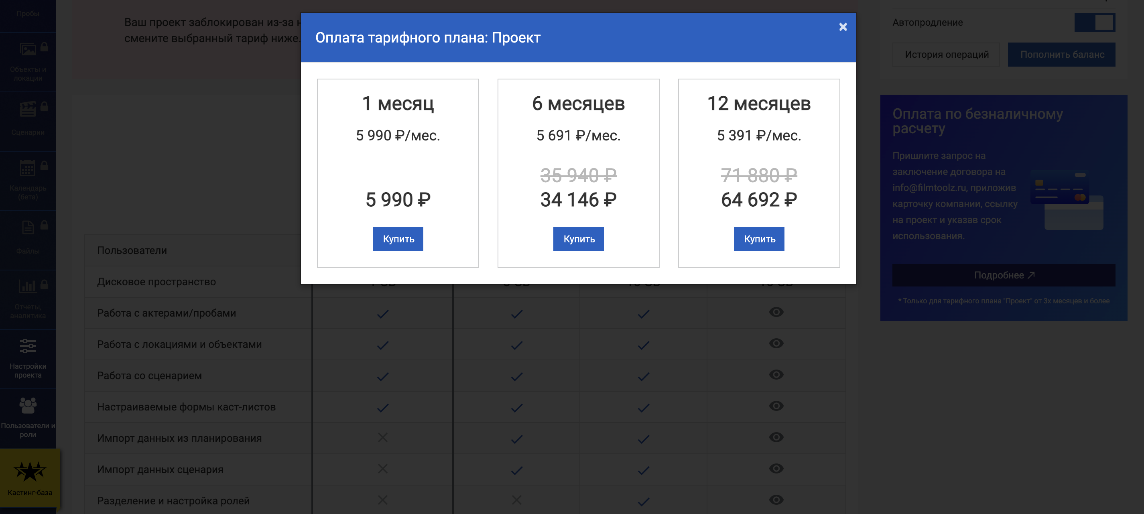
Task: Click crossed-out 35 940 ₽ price
Action: coord(578,175)
